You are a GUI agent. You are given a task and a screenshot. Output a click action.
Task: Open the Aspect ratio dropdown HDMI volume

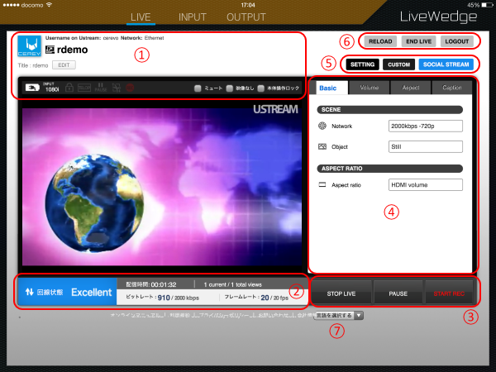tap(426, 184)
